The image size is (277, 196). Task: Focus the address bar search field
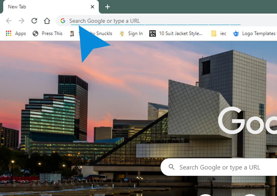click(x=166, y=21)
